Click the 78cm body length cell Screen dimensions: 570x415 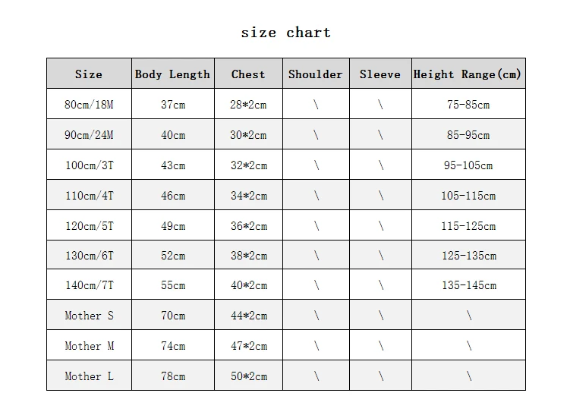pos(173,376)
